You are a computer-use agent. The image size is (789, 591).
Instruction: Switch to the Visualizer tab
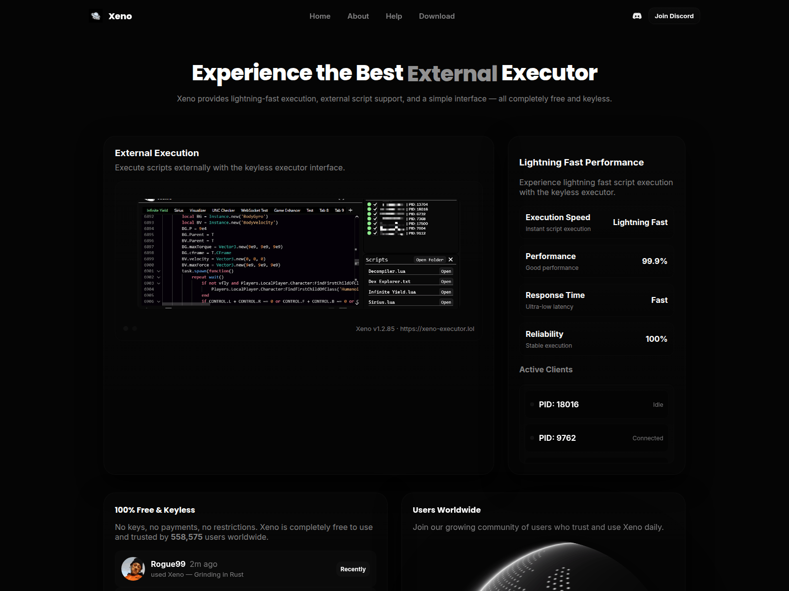[x=198, y=210]
